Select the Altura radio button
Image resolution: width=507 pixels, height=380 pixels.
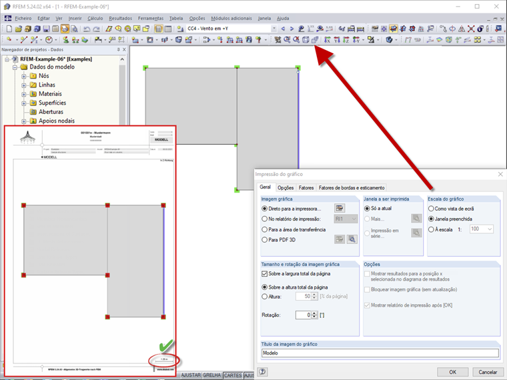[x=264, y=296]
